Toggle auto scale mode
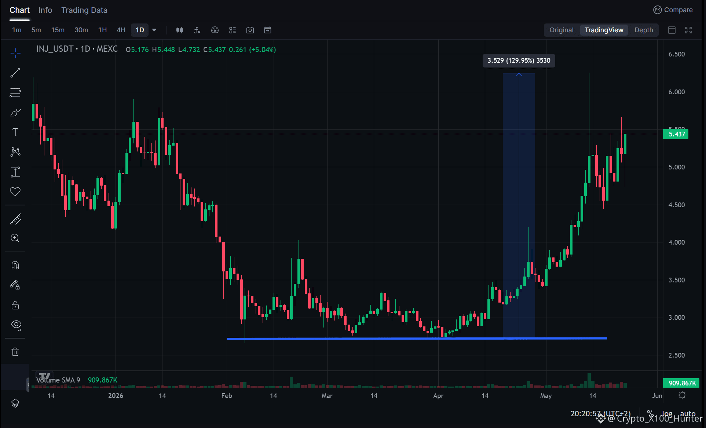The height and width of the screenshot is (428, 706). (688, 413)
